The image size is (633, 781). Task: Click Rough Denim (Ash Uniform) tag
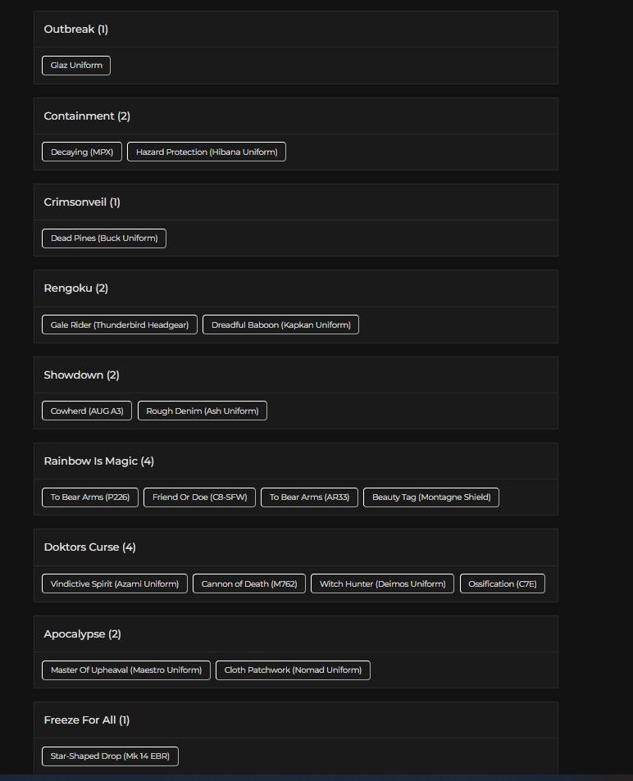203,411
